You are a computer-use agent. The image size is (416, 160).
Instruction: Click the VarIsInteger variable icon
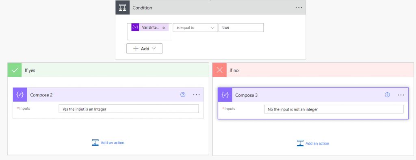(x=135, y=28)
